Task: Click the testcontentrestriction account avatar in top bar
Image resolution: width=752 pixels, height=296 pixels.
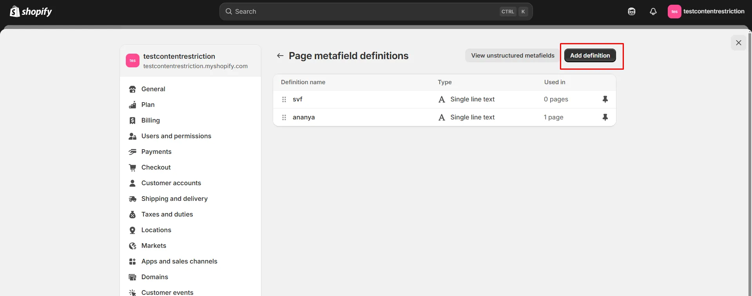Action: [674, 11]
